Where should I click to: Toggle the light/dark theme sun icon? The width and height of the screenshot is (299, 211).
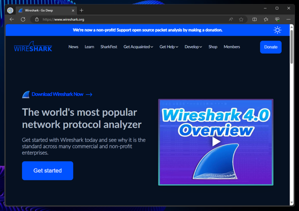[277, 30]
